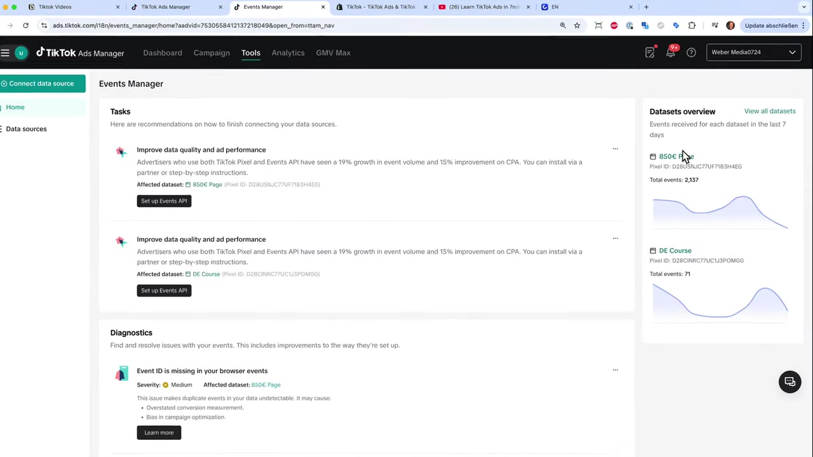813x457 pixels.
Task: Open the tasks notes icon in header
Action: pos(649,53)
